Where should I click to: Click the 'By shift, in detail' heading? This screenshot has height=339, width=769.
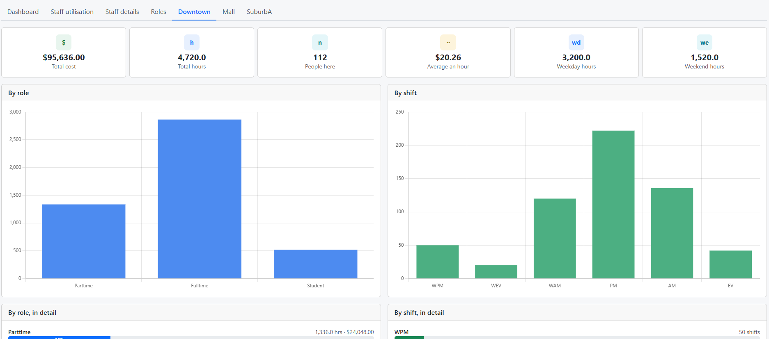click(419, 313)
